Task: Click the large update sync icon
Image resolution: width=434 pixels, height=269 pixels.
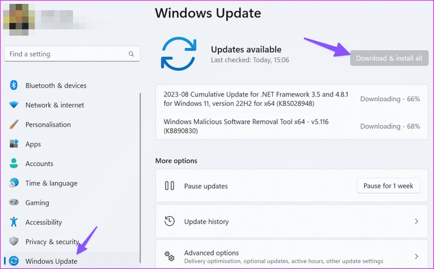Action: (x=179, y=54)
